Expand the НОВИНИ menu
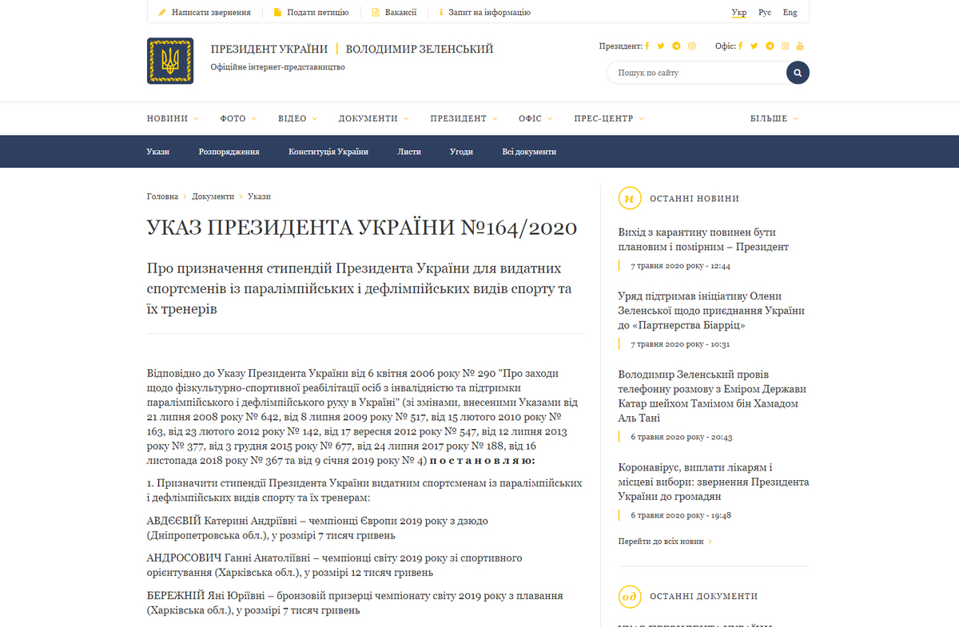Viewport: 959px width, 627px height. [173, 118]
